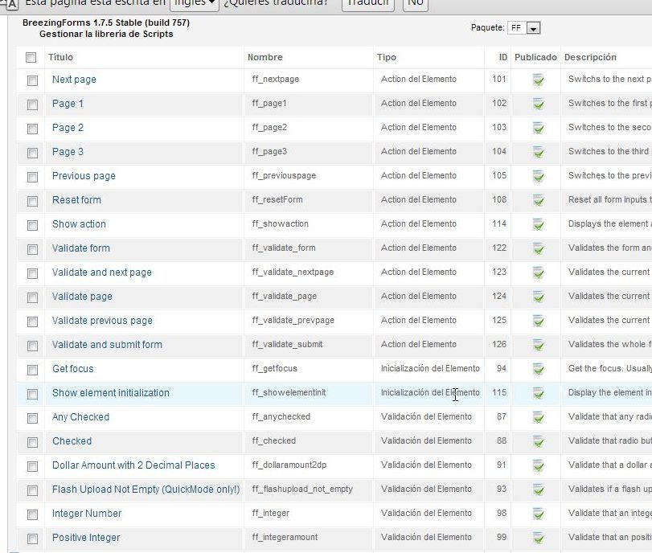This screenshot has height=553, width=652.
Task: Sort by the Título column header
Action: coord(61,57)
